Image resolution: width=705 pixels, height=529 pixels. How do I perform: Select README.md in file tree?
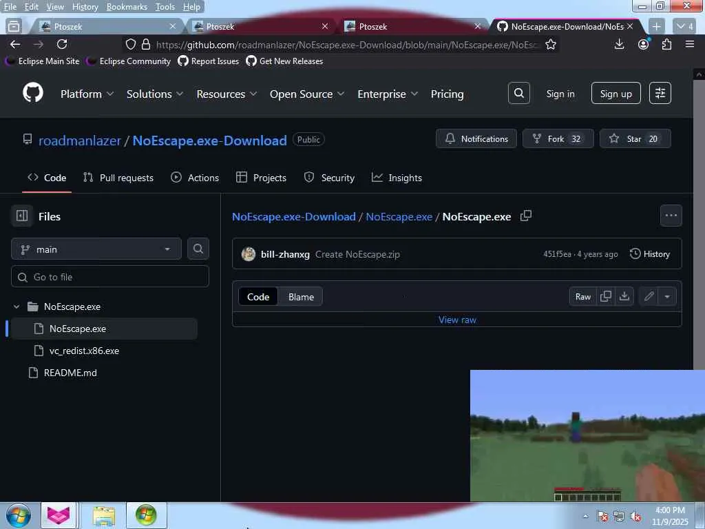point(70,373)
